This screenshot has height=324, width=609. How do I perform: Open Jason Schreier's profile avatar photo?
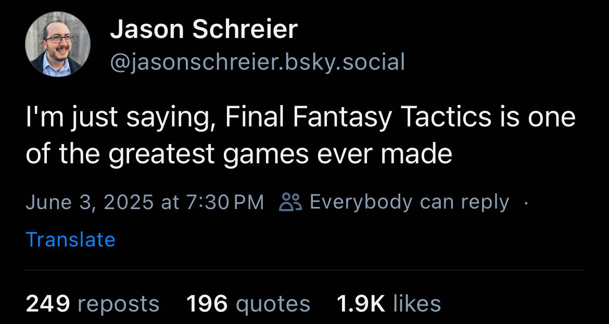[57, 44]
